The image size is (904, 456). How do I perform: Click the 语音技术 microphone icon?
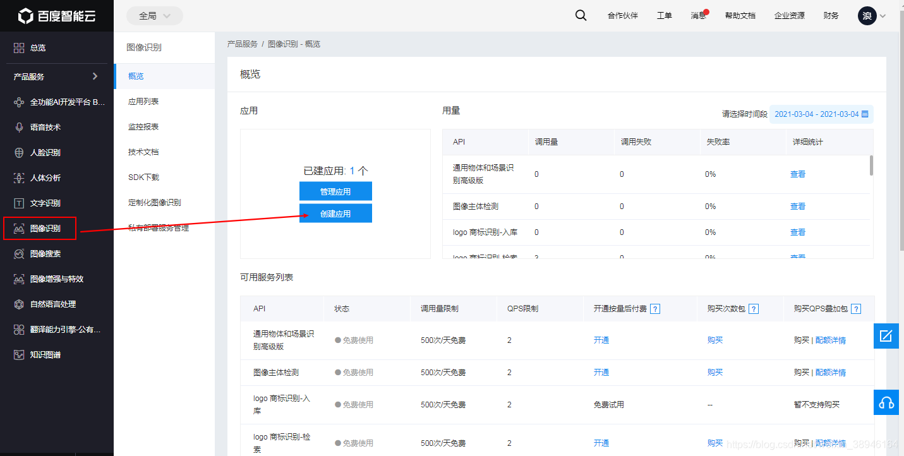click(x=20, y=127)
